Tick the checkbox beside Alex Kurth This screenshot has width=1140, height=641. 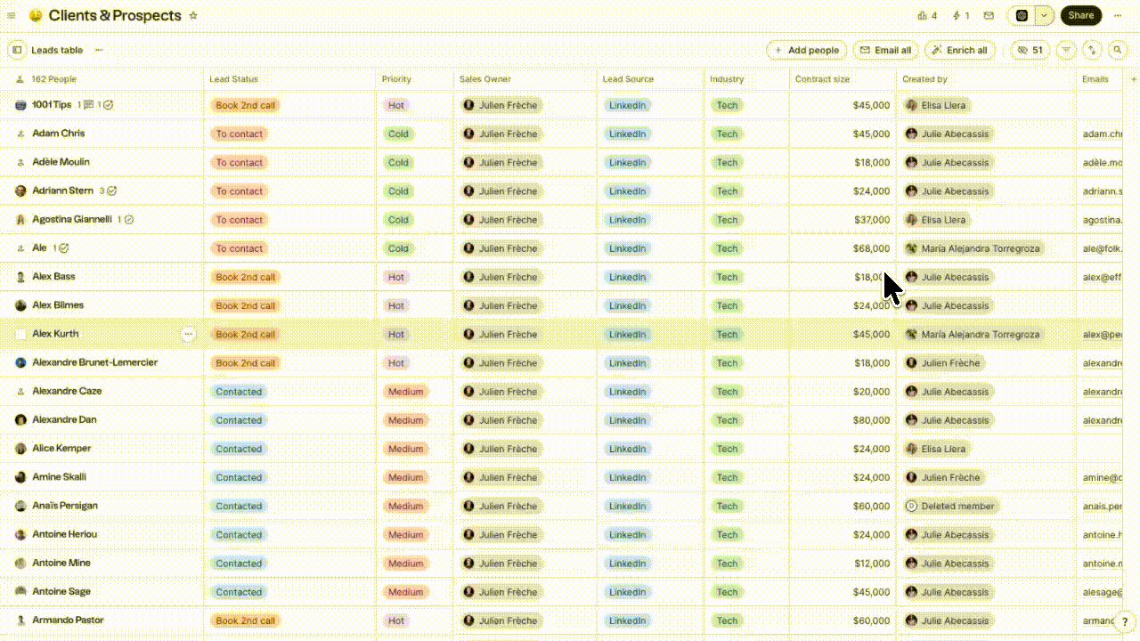point(20,334)
